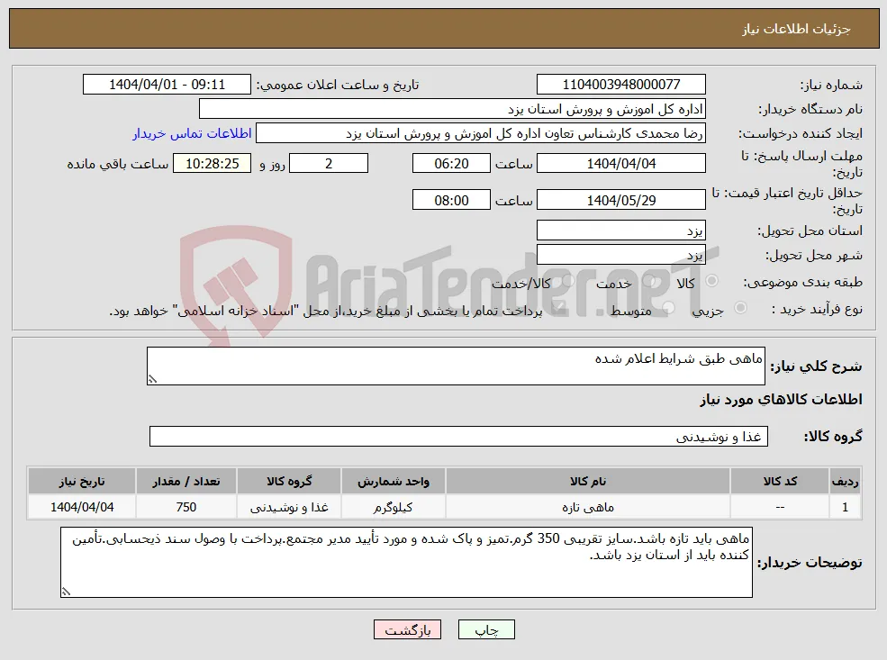Click the کیلوگرم unit cell
The image size is (887, 660).
[x=394, y=507]
